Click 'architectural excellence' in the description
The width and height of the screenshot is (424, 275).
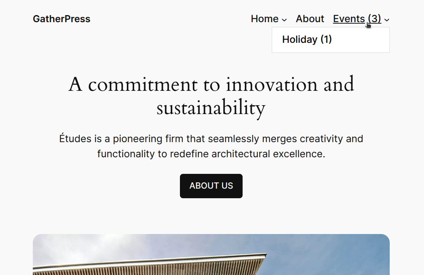[x=268, y=154]
